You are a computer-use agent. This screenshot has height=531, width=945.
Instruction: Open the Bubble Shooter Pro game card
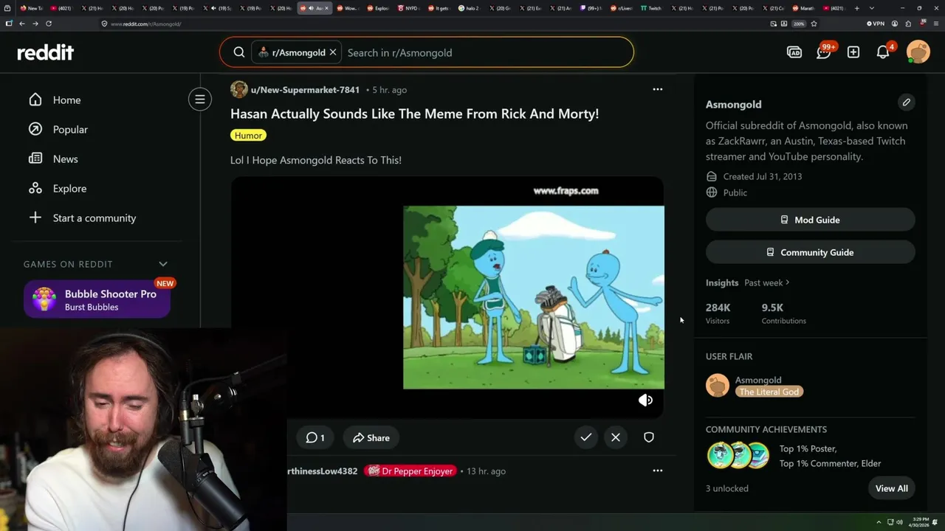click(x=97, y=299)
